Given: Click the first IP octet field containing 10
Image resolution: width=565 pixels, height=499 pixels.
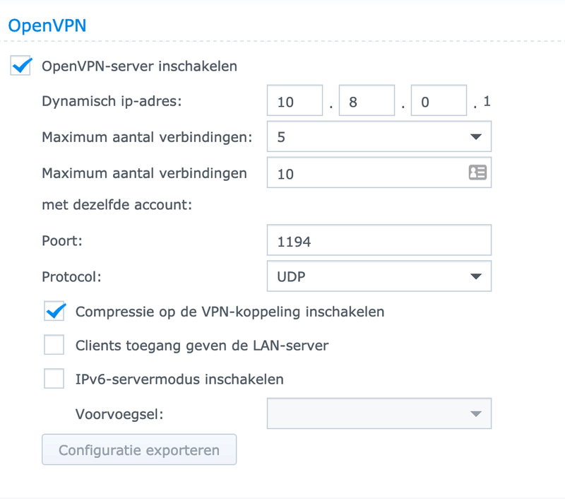Looking at the screenshot, I should (x=295, y=102).
